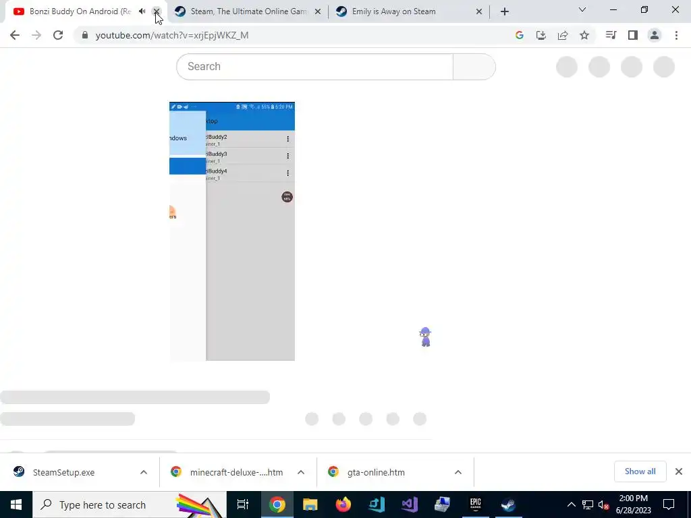This screenshot has width=691, height=518.
Task: Launch Firefox from the taskbar
Action: point(343,505)
